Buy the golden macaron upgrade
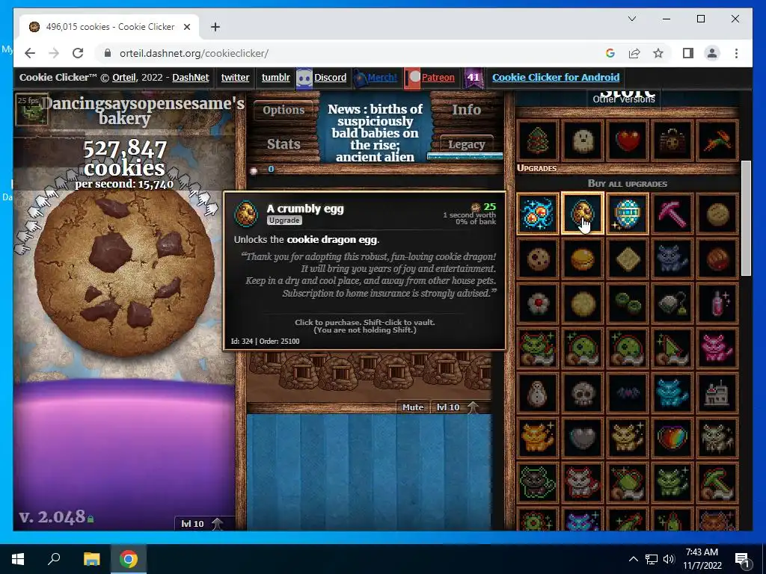The width and height of the screenshot is (766, 574). 582,258
